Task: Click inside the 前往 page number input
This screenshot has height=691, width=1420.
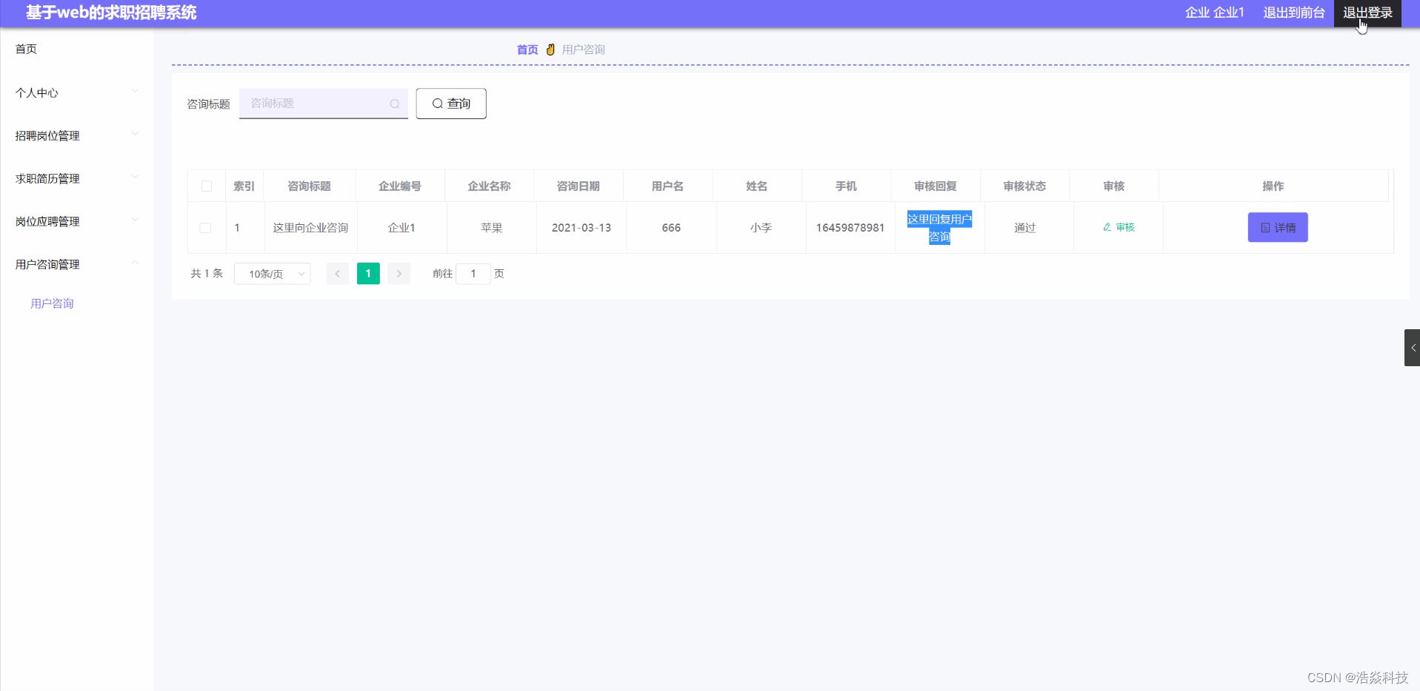Action: 473,273
